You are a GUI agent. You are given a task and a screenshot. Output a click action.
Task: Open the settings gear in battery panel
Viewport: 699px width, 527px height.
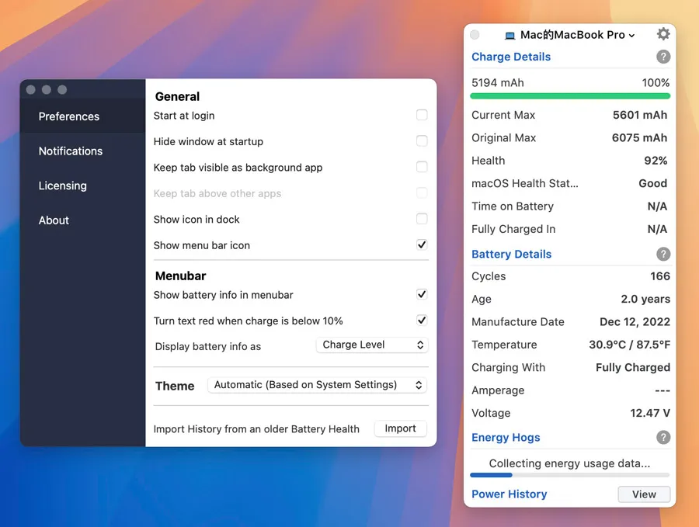click(662, 34)
